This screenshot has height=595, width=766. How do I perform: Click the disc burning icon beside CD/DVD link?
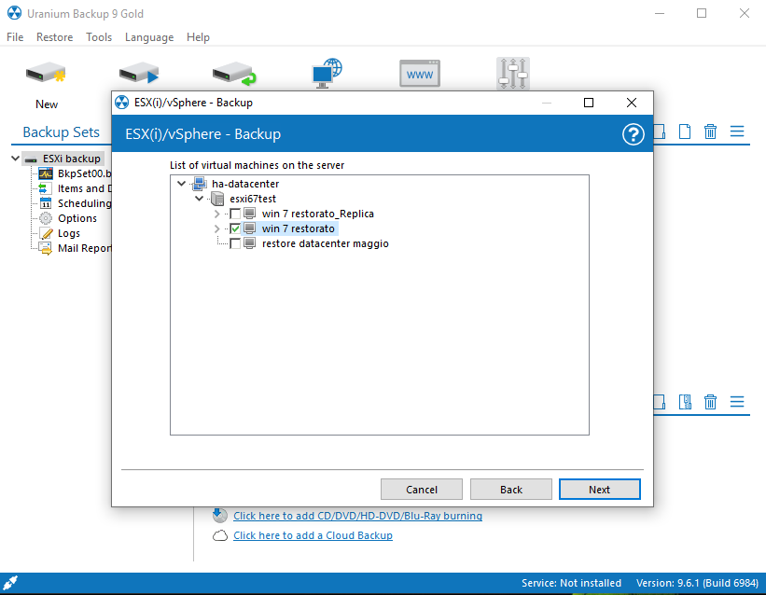(x=220, y=515)
